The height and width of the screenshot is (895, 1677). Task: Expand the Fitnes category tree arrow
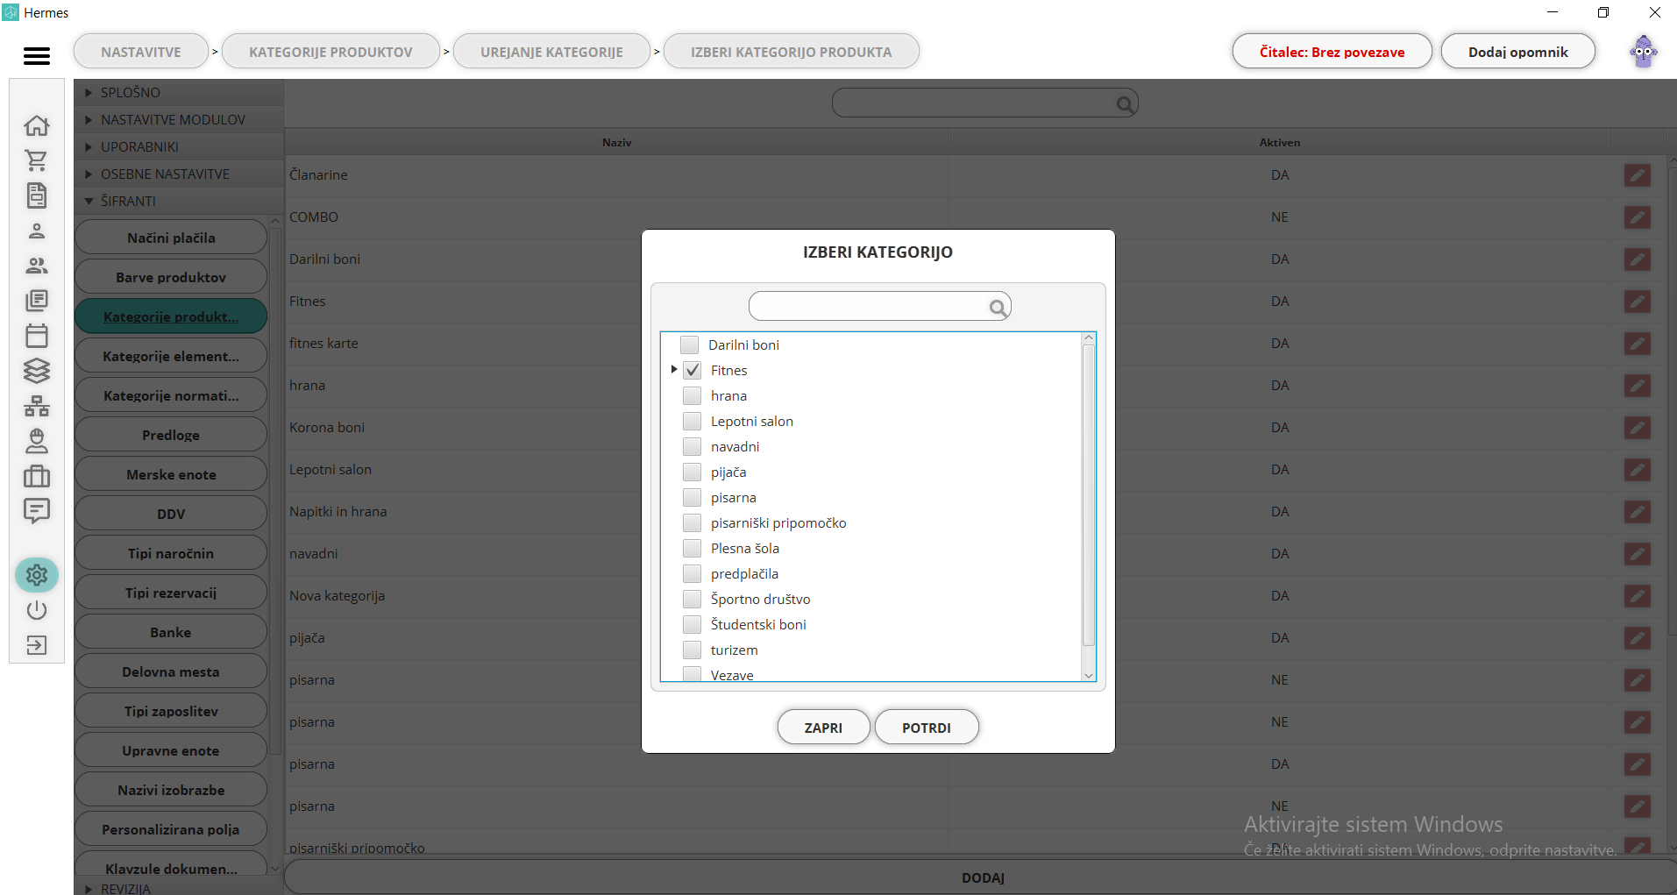pyautogui.click(x=673, y=370)
